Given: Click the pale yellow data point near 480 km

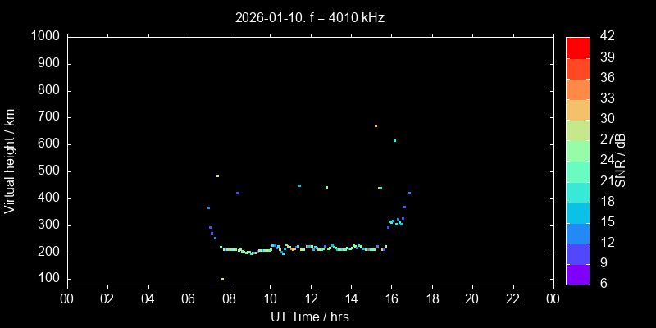Looking at the screenshot, I should 217,175.
